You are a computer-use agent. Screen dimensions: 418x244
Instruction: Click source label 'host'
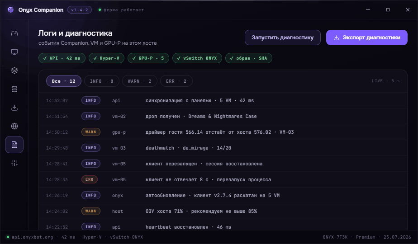pyautogui.click(x=118, y=211)
